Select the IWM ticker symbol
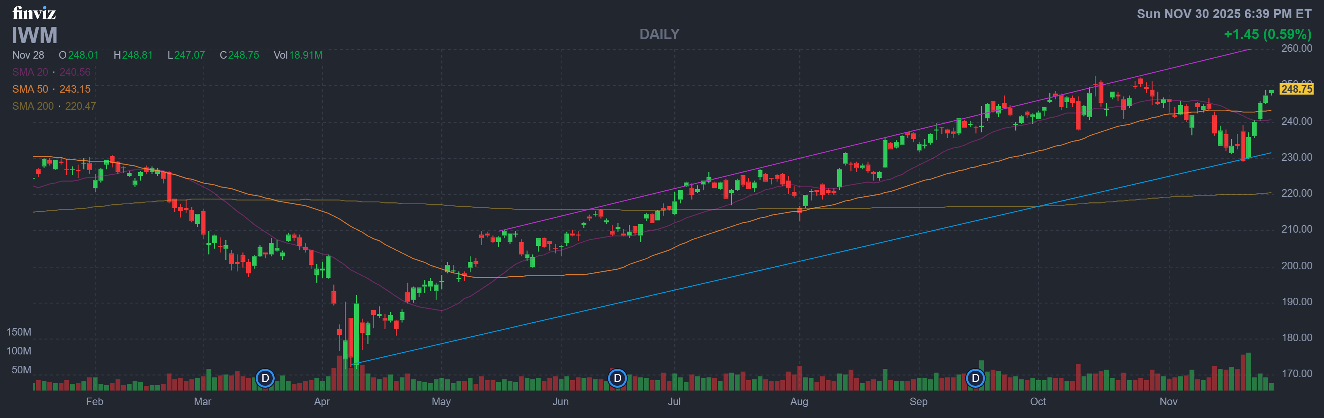This screenshot has width=1324, height=418. 34,36
